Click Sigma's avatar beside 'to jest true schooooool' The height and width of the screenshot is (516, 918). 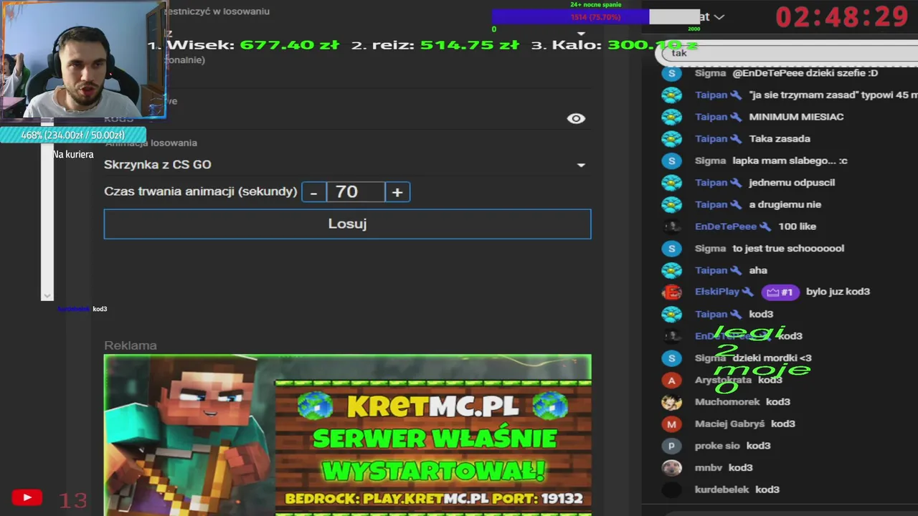tap(671, 249)
